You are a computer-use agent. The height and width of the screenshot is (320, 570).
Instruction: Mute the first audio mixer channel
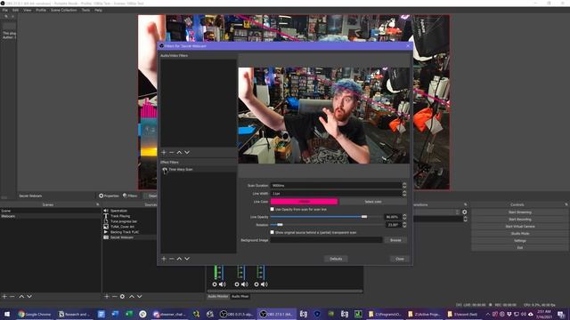click(222, 284)
